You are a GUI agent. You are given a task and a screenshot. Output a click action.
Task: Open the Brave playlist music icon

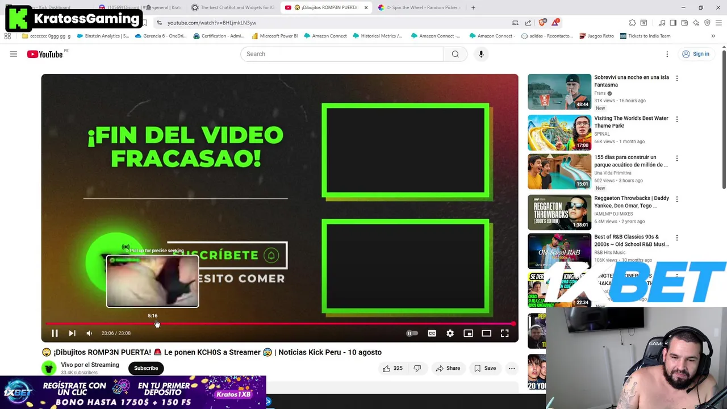(662, 23)
